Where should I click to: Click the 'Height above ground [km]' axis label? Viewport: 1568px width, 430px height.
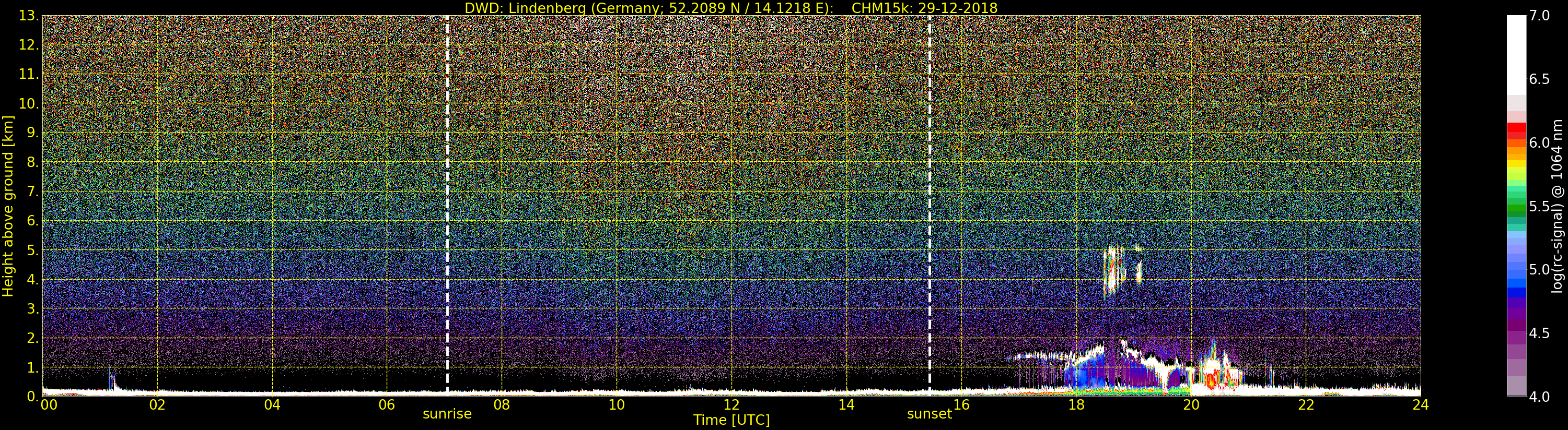tap(8, 206)
